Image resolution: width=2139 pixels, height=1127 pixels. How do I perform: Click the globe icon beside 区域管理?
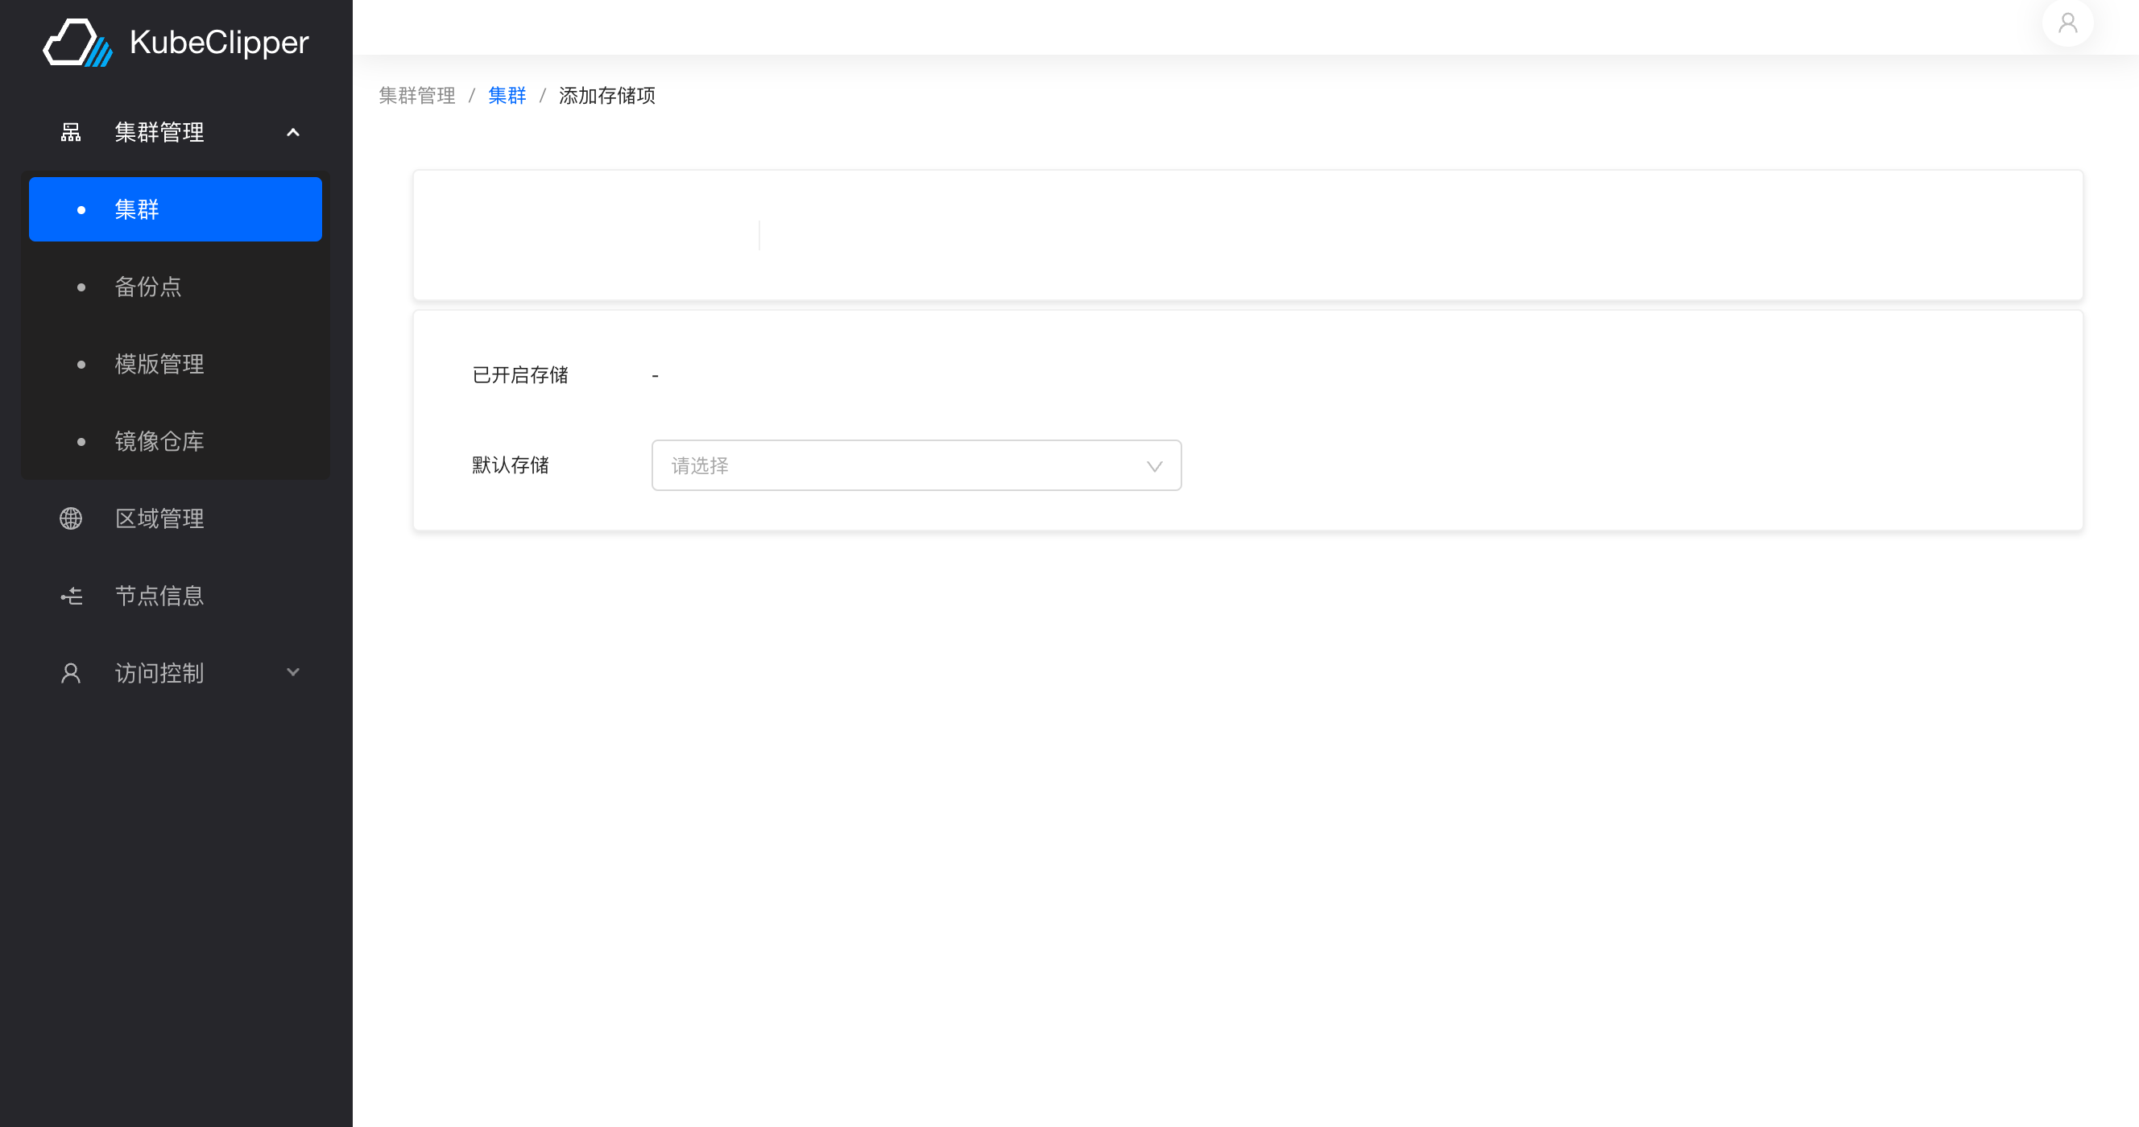pyautogui.click(x=71, y=518)
